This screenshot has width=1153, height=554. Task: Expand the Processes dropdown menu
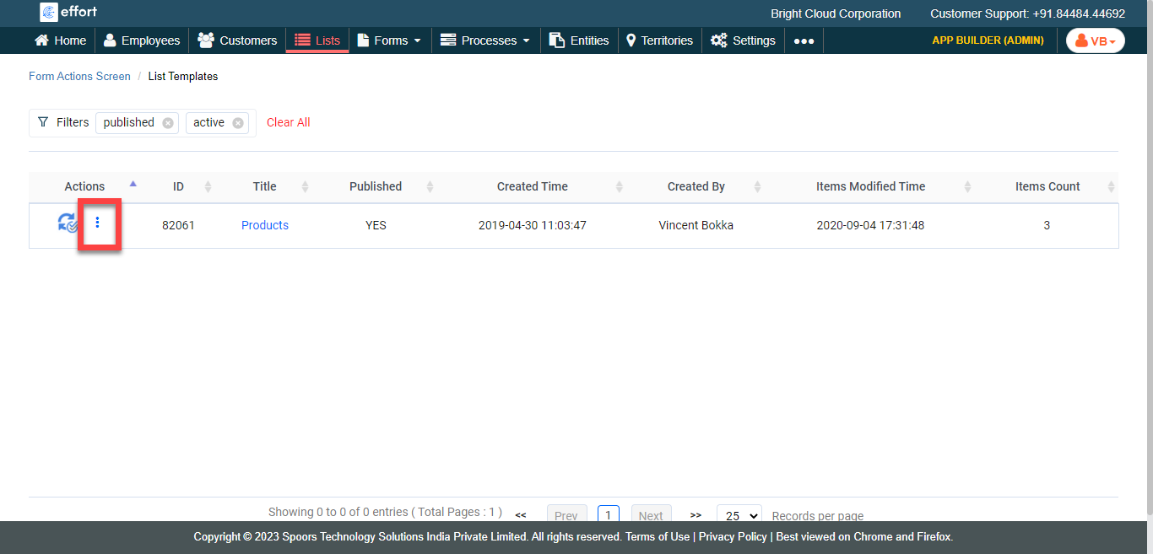click(x=485, y=40)
